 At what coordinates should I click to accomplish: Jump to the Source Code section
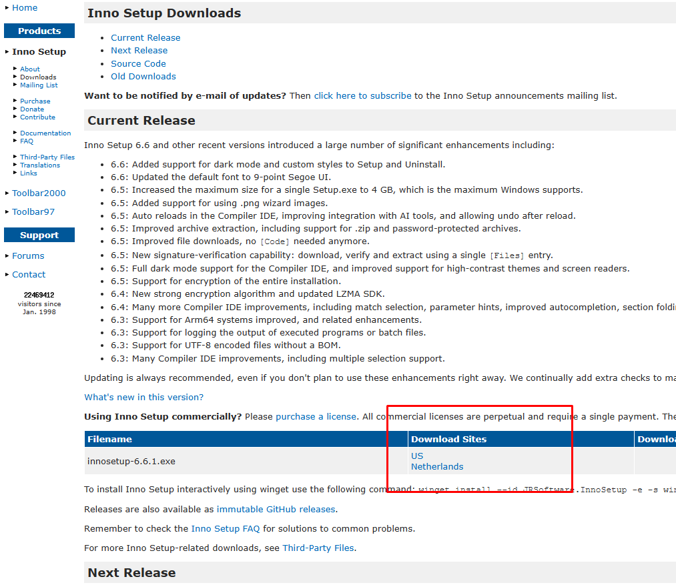(x=138, y=64)
